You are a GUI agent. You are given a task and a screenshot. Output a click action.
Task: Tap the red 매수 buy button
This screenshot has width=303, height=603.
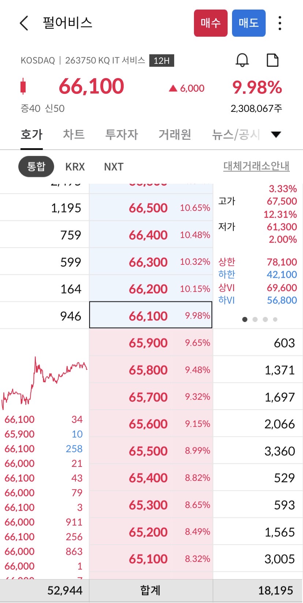[211, 23]
